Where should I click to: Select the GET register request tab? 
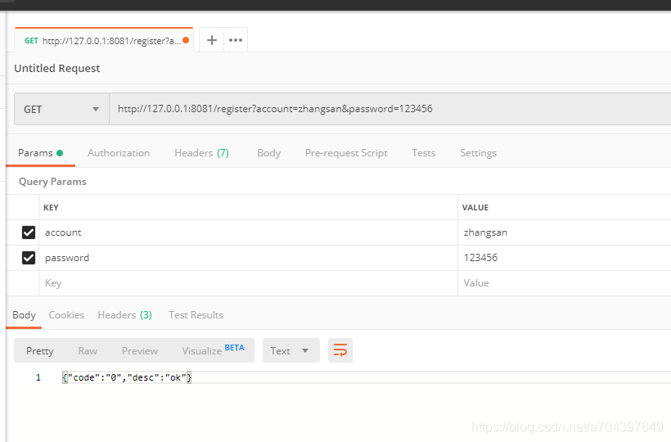[104, 41]
